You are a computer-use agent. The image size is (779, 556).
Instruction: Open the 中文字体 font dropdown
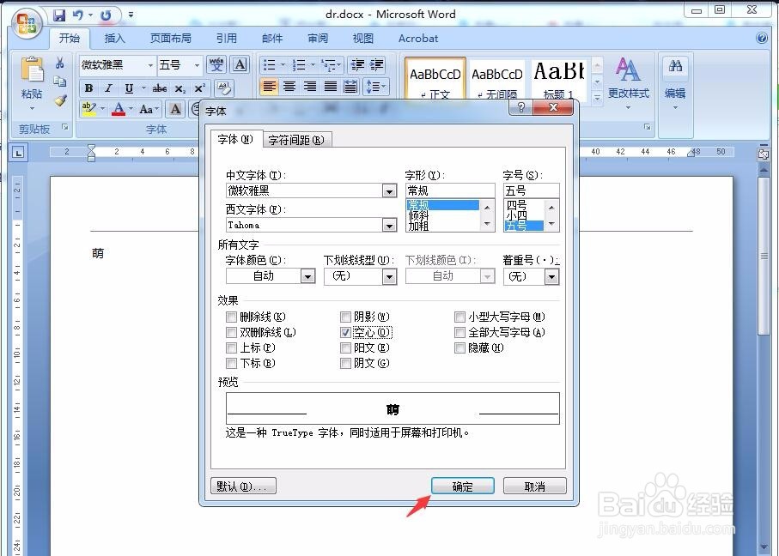[390, 190]
